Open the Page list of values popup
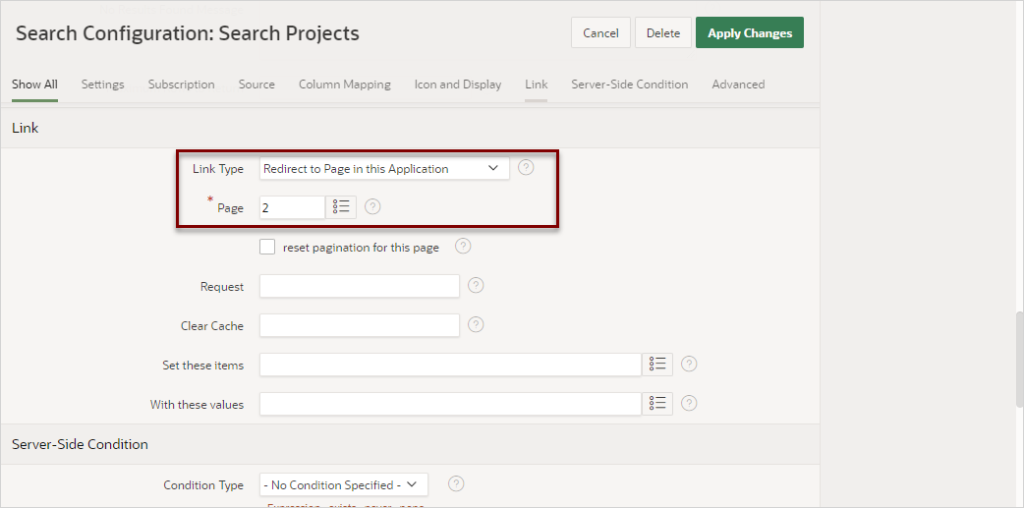The width and height of the screenshot is (1024, 508). pos(341,207)
